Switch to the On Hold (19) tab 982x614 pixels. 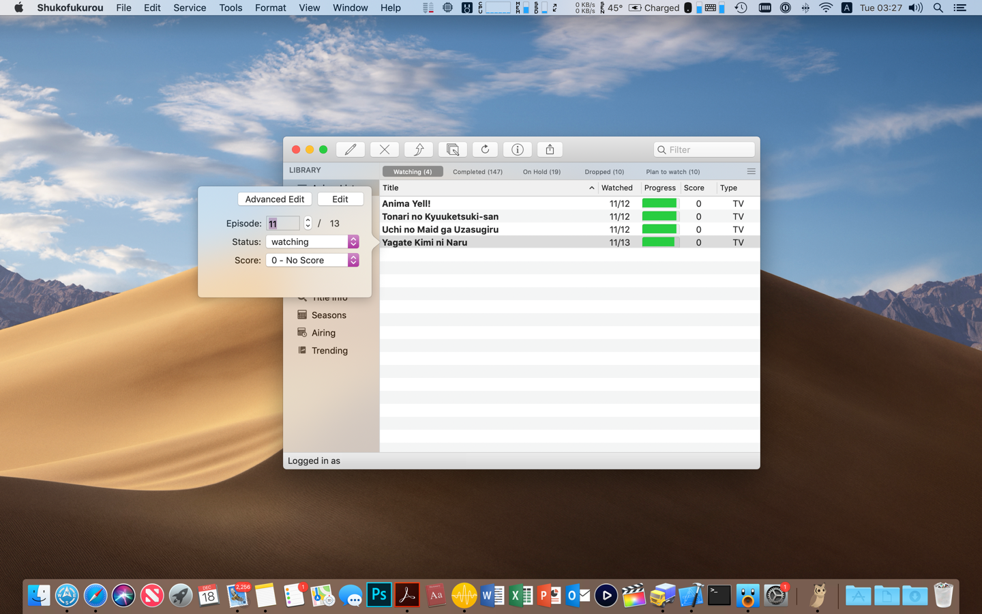[x=541, y=171]
